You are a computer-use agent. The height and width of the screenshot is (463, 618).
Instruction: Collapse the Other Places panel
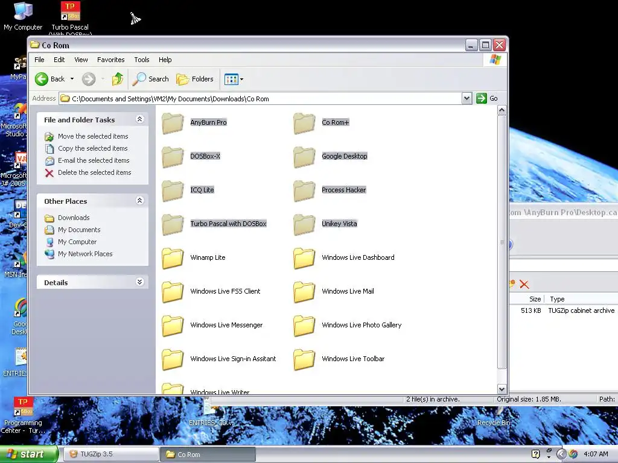point(139,201)
